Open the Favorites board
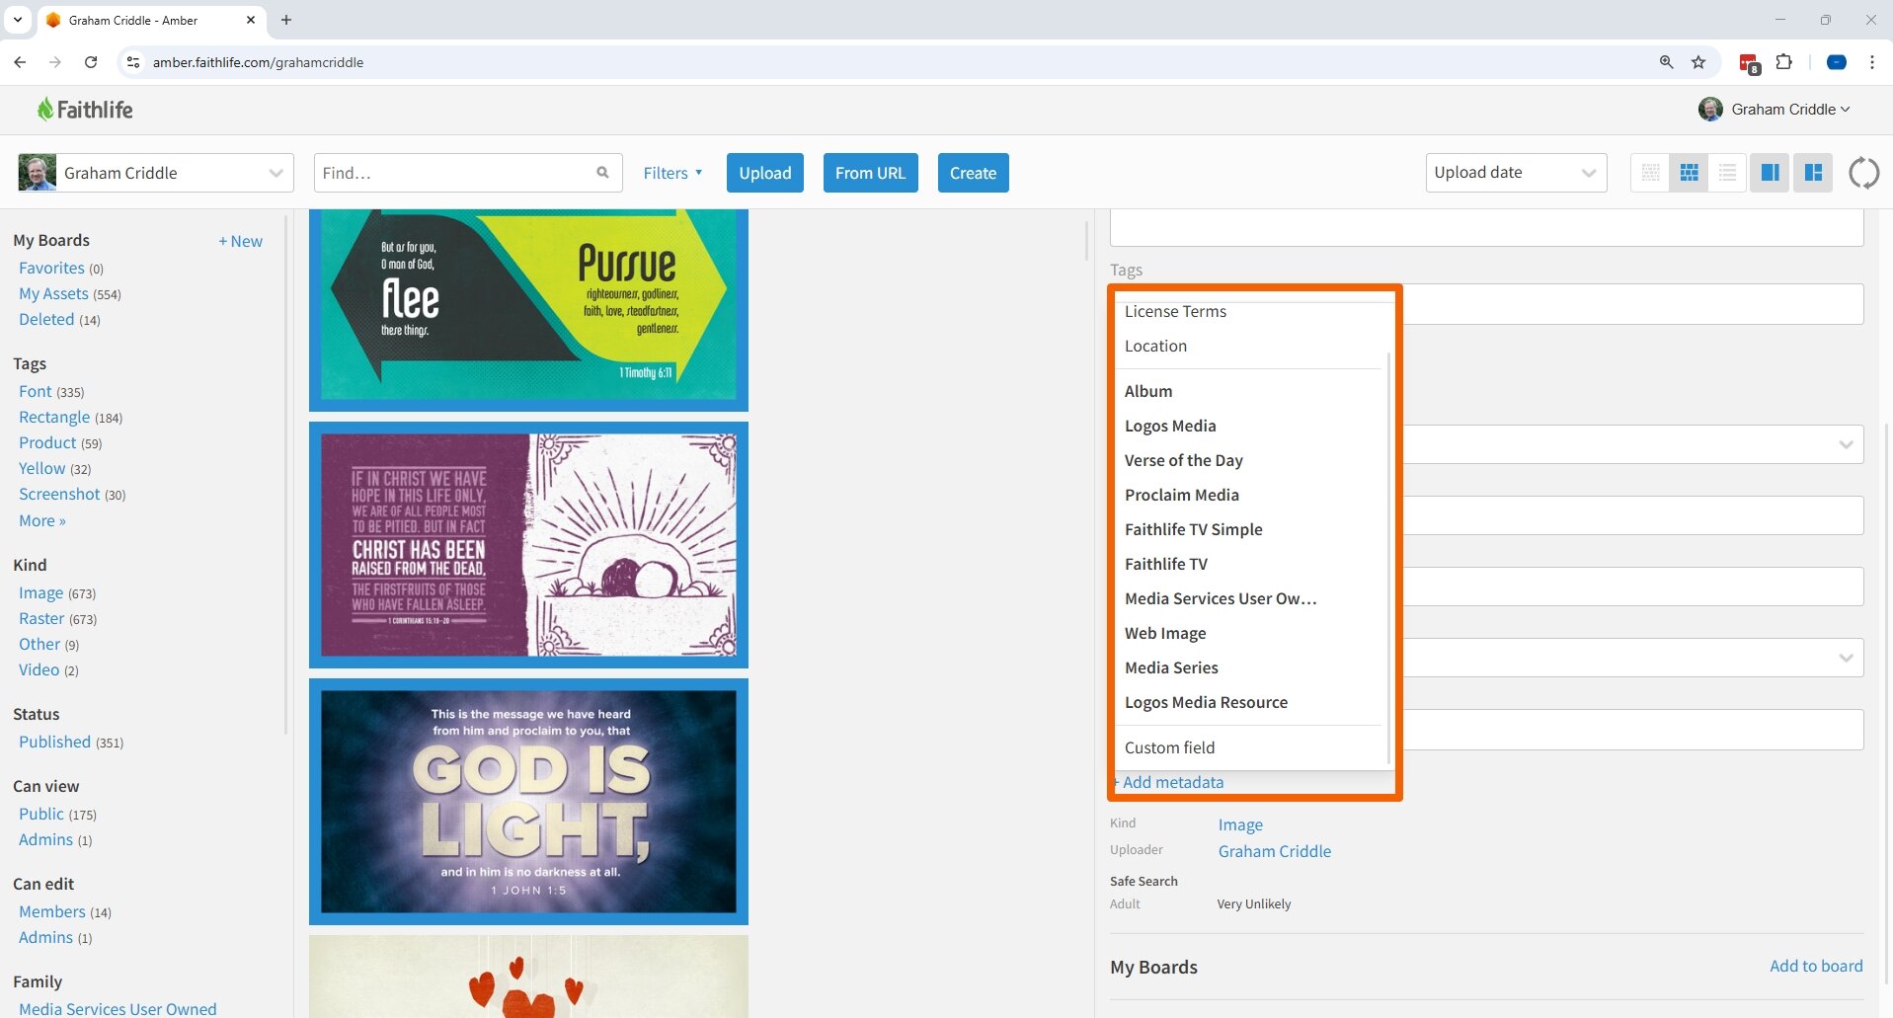 (x=51, y=268)
